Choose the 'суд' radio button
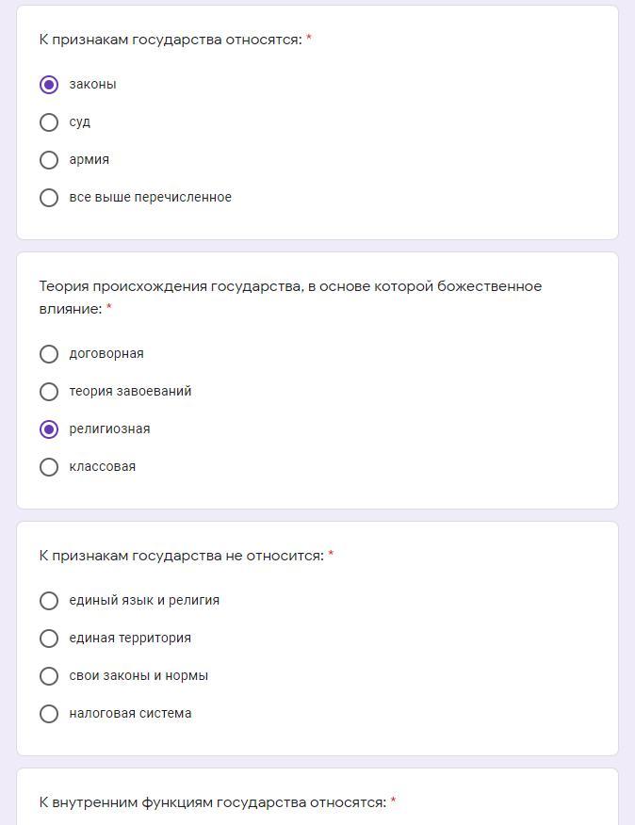The height and width of the screenshot is (825, 635). click(49, 122)
